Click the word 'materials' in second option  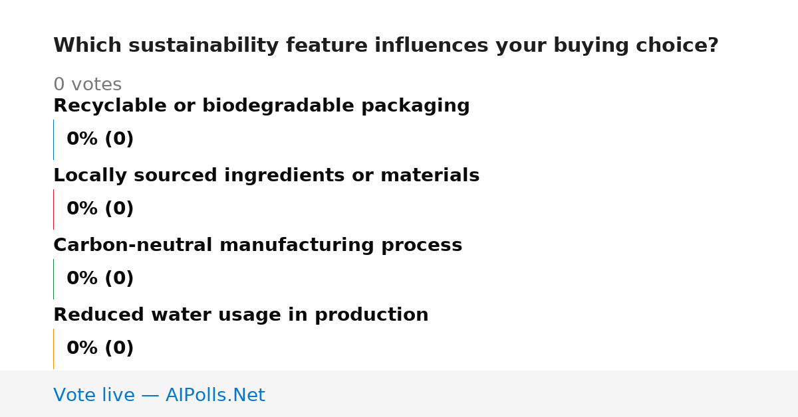[435, 175]
